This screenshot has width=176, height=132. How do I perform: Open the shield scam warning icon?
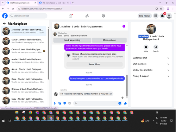coord(68,55)
